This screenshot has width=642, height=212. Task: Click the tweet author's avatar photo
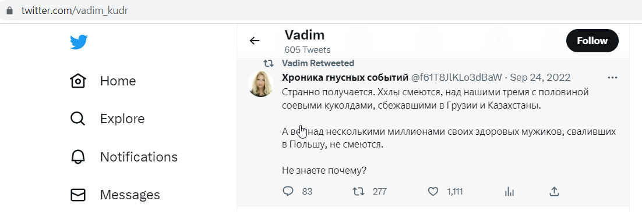coord(261,84)
